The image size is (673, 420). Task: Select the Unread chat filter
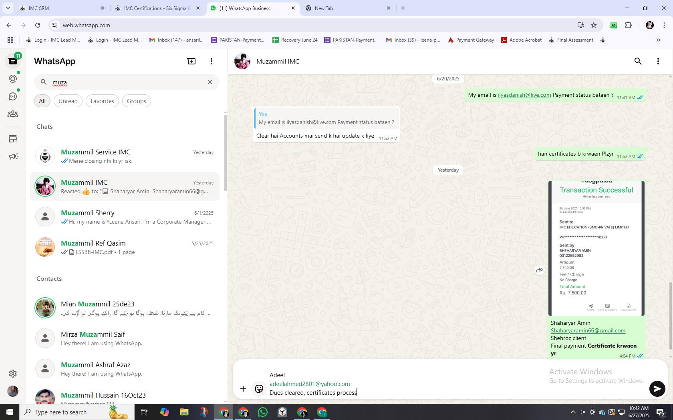click(68, 101)
